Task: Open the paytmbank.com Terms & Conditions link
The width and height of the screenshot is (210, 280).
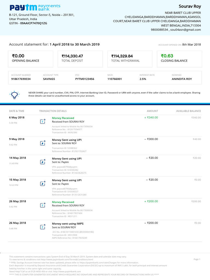Action: [x=67, y=259]
